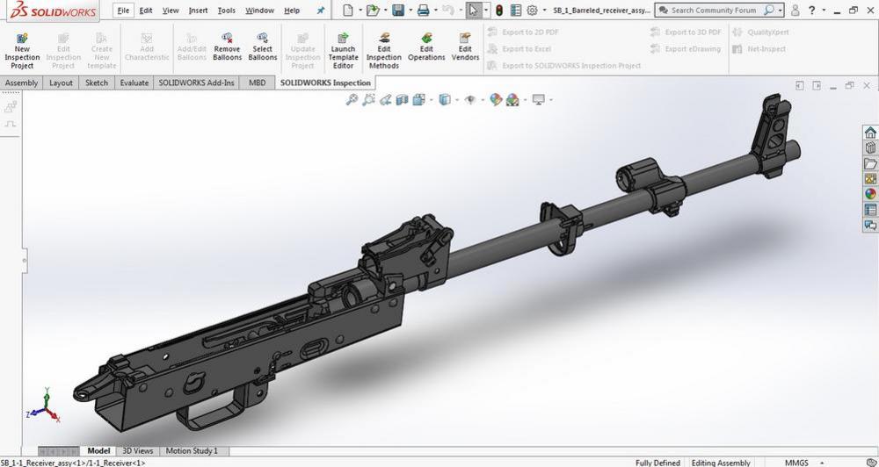This screenshot has width=879, height=467.
Task: Switch to the Assembly tab
Action: 21,83
